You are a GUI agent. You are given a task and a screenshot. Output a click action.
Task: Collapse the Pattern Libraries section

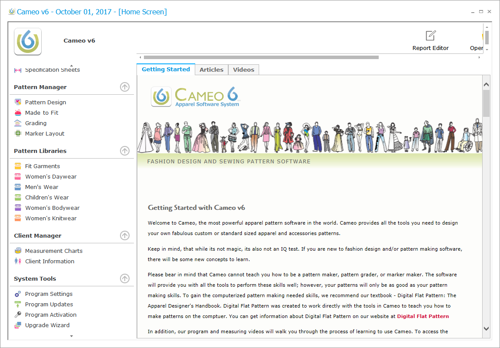click(125, 151)
